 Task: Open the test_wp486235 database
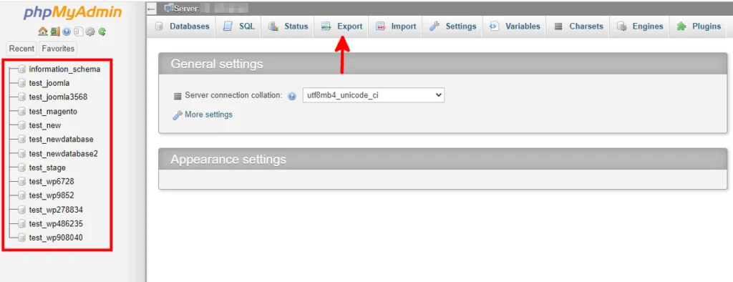[56, 223]
